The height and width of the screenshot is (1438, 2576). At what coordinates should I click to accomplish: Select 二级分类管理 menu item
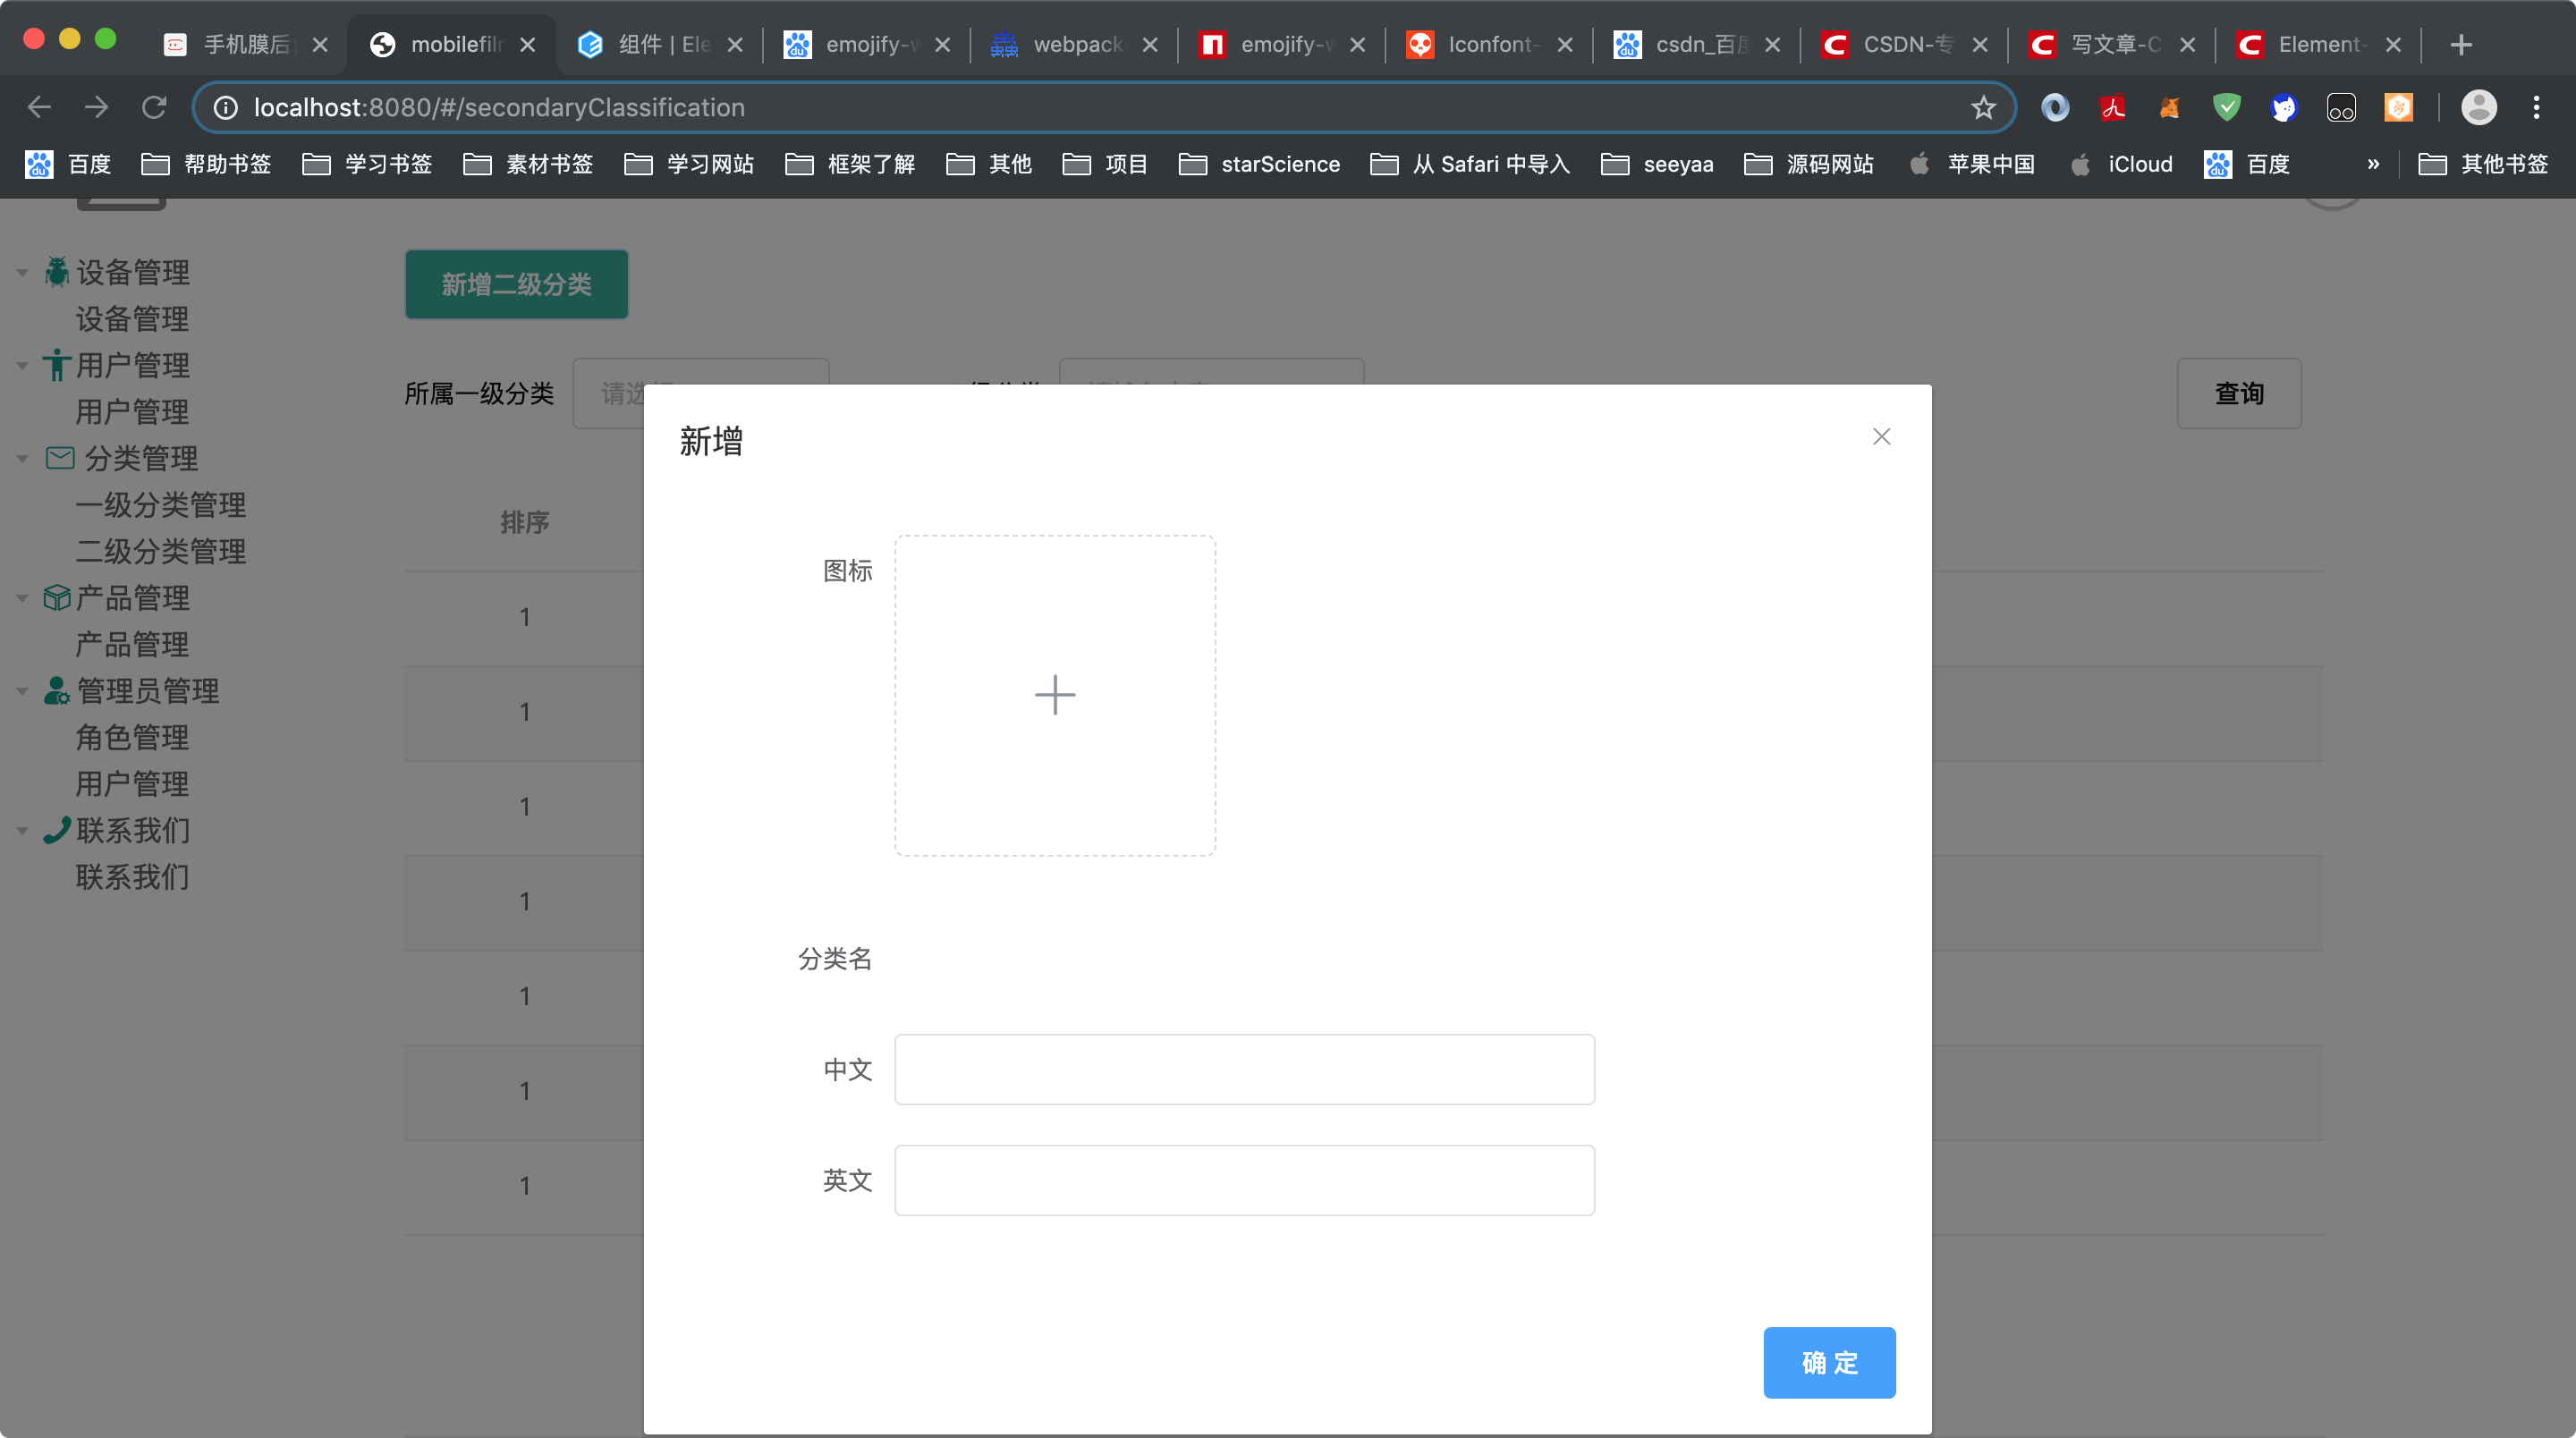pos(161,550)
